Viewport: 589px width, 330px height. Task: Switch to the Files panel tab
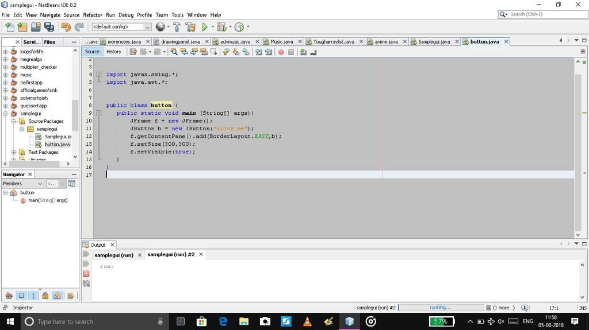click(49, 42)
